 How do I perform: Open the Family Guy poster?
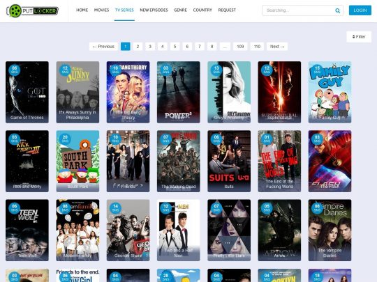point(330,92)
